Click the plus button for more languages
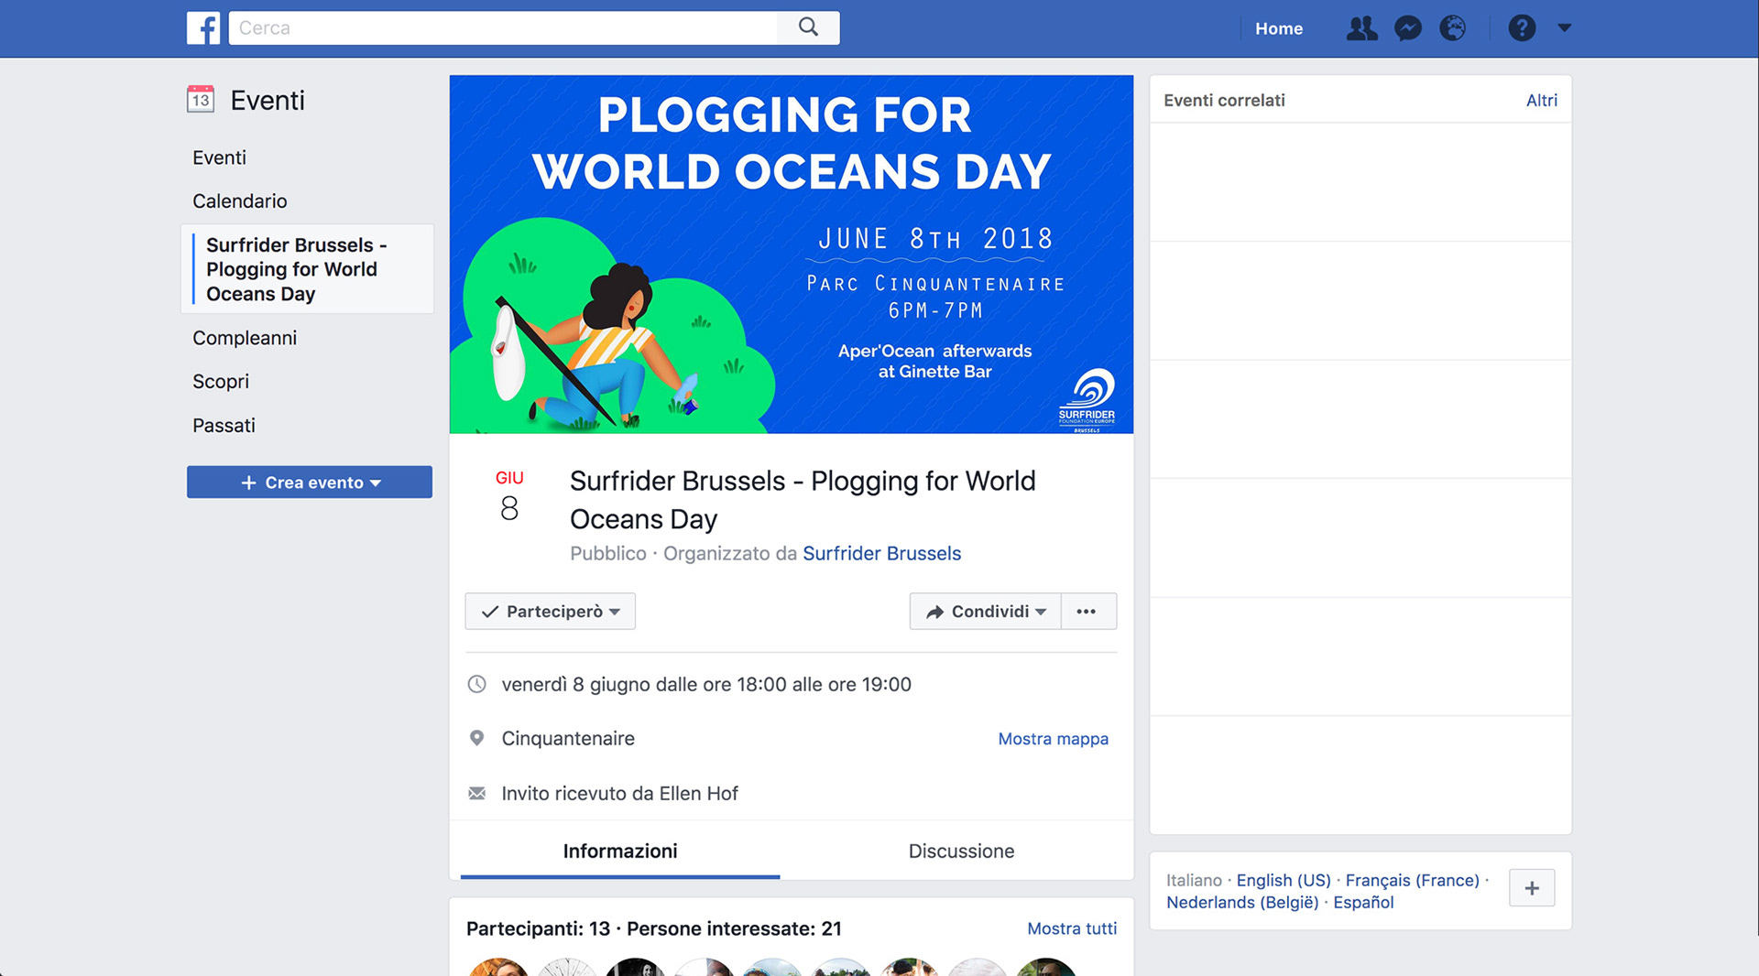Image resolution: width=1759 pixels, height=976 pixels. tap(1532, 888)
